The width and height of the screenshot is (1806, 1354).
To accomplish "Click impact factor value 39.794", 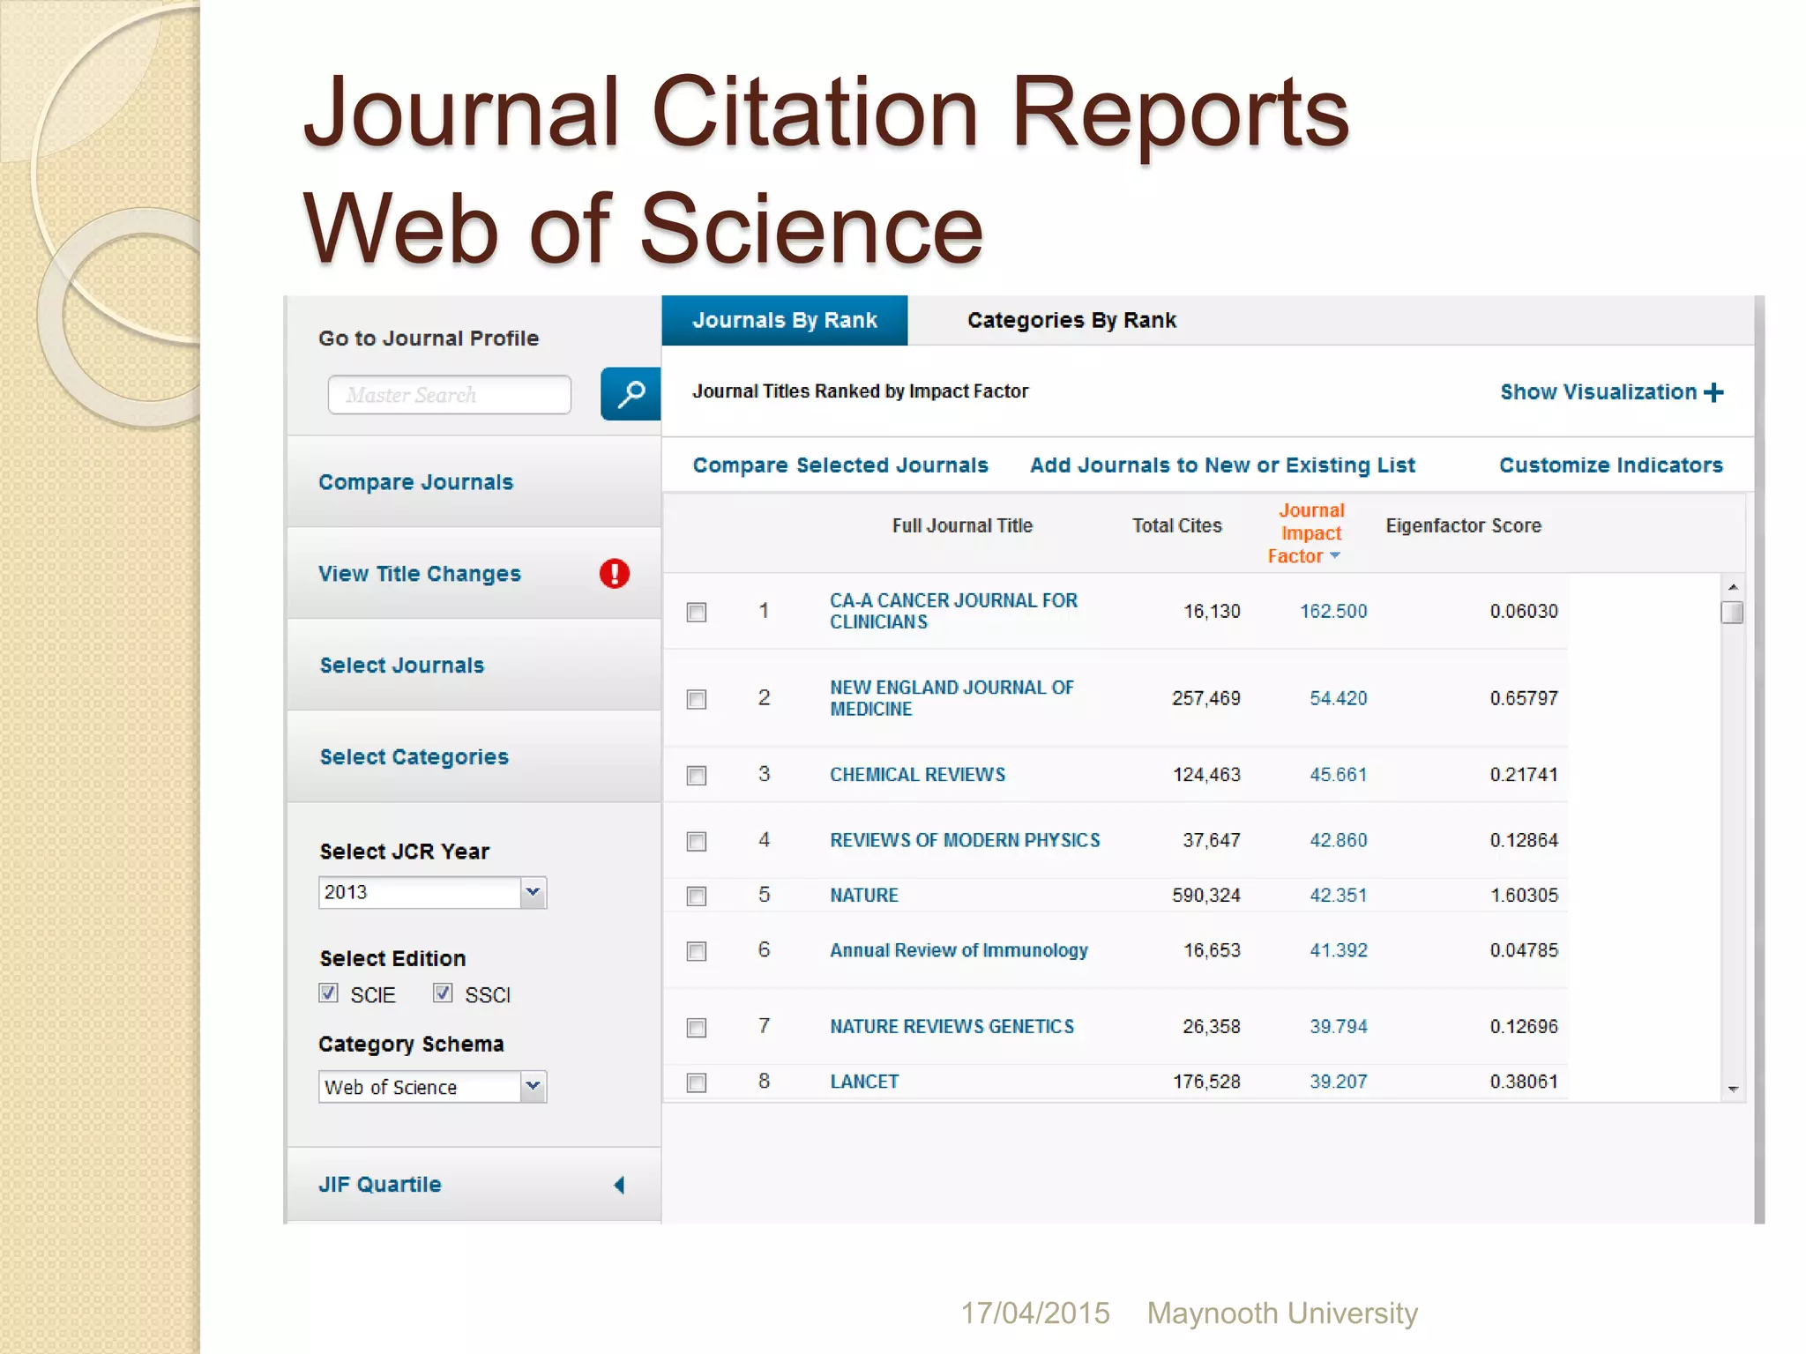I will click(x=1338, y=1027).
